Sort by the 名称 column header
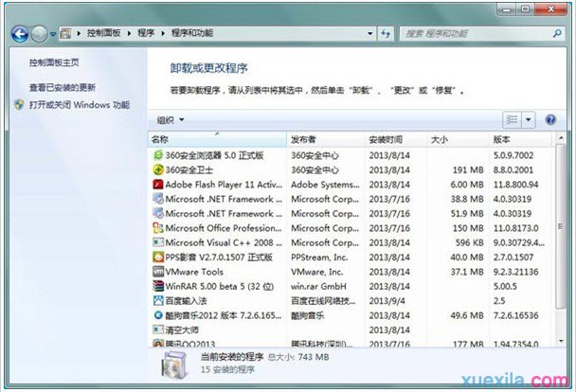This screenshot has height=392, width=576. [218, 139]
